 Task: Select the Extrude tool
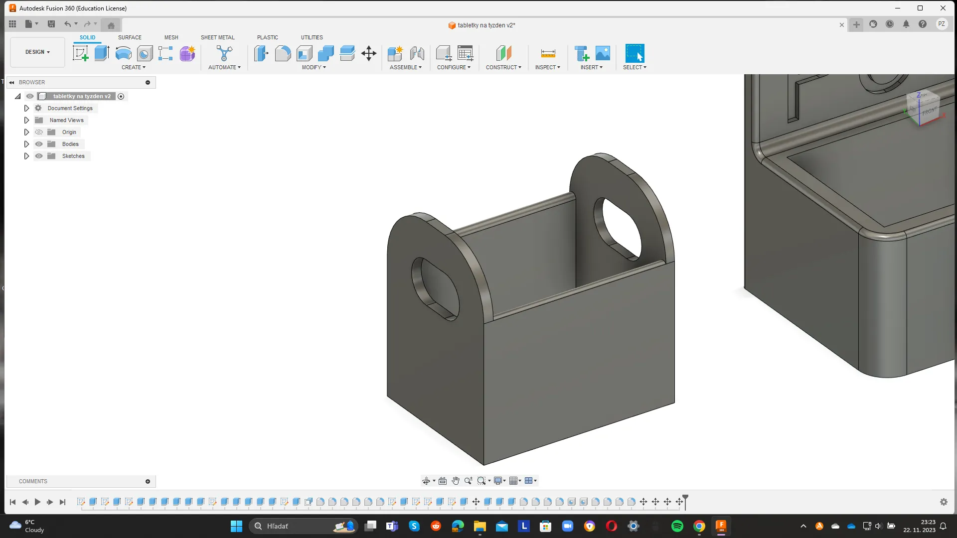(x=102, y=53)
